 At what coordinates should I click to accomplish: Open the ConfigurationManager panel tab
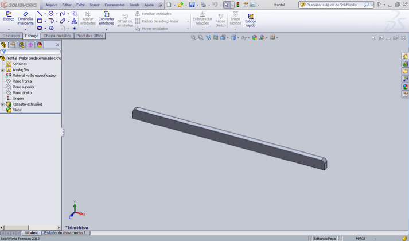(x=21, y=45)
